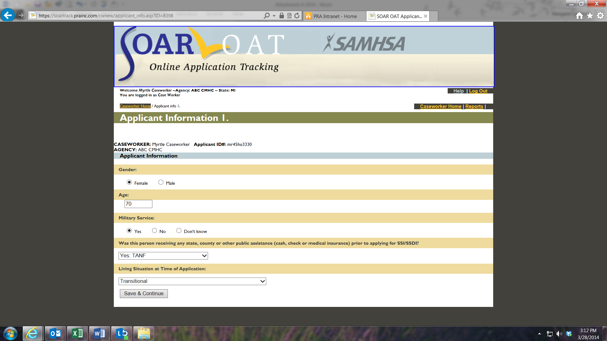Image resolution: width=607 pixels, height=341 pixels.
Task: Select Don't know for Military Service
Action: coord(179,230)
